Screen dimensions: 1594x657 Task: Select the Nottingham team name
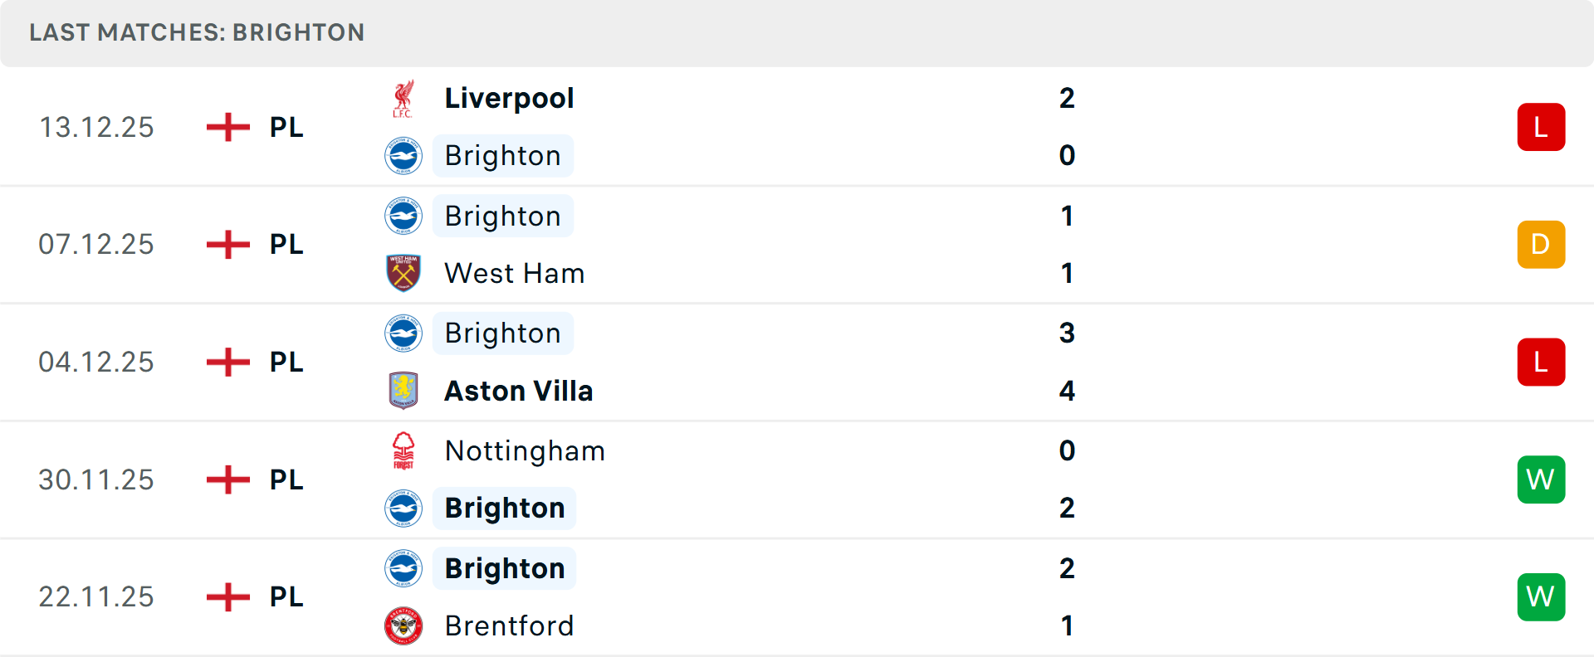click(525, 450)
